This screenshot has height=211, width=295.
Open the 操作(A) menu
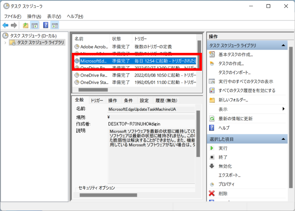pos(34,16)
